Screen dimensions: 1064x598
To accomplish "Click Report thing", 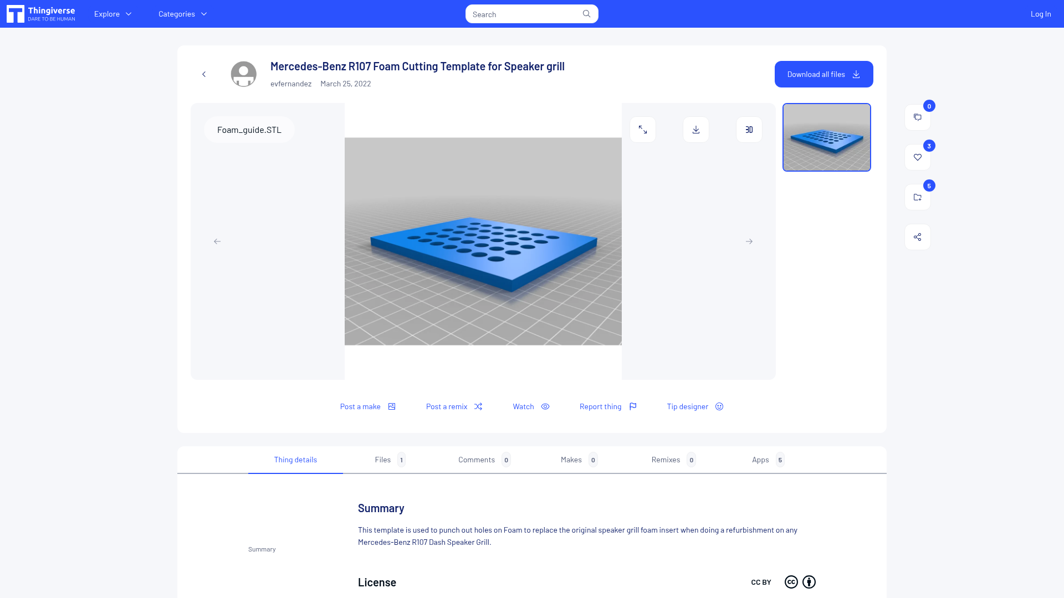I will point(608,406).
